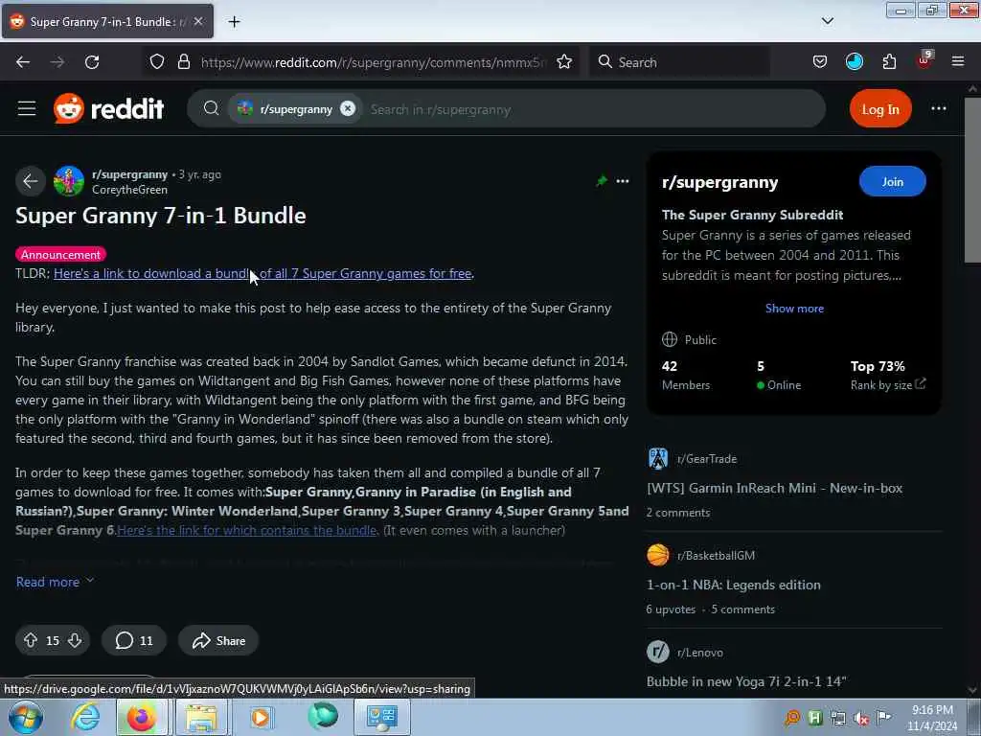Open r/supergranny link in post header
Image resolution: width=981 pixels, height=736 pixels.
[129, 174]
